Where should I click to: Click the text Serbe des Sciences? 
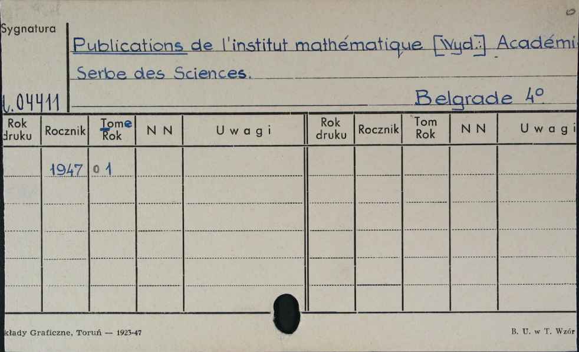click(x=163, y=73)
